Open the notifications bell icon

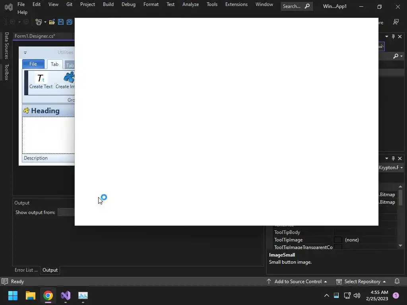point(397,282)
